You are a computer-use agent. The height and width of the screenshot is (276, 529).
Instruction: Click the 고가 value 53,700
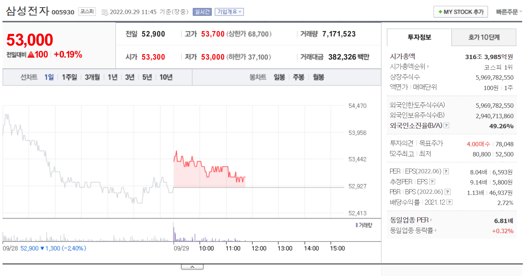tap(213, 34)
